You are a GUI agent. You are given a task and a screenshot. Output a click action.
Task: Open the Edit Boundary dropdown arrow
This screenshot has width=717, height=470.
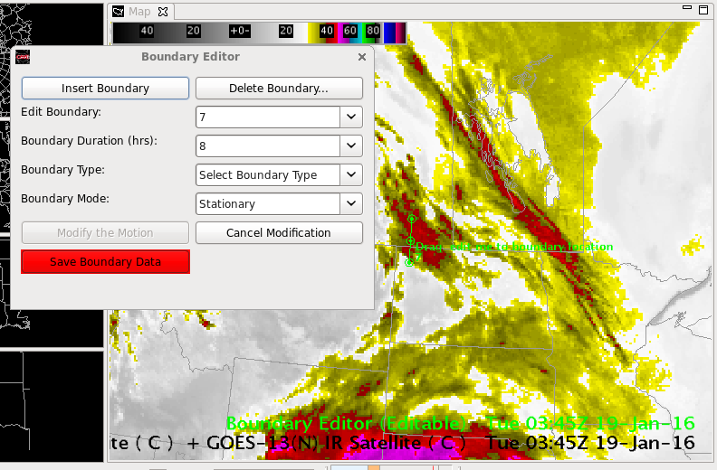tap(351, 117)
